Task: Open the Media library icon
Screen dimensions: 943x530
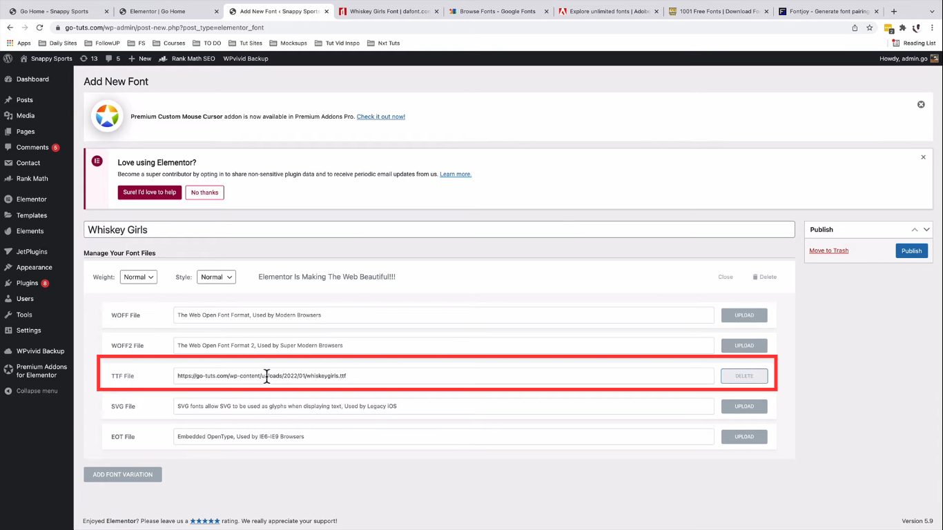Action: tap(8, 116)
